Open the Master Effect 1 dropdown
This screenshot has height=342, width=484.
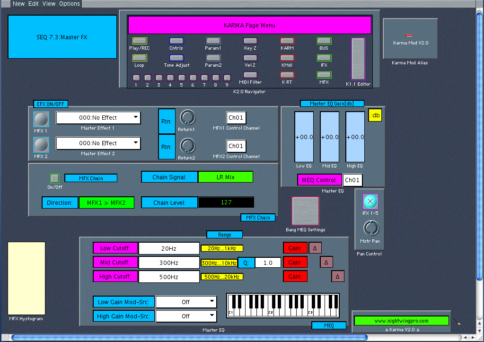tap(98, 118)
